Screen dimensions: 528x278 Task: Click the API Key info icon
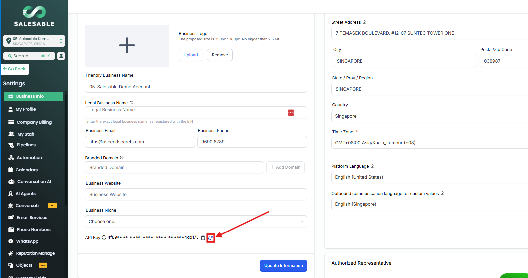pyautogui.click(x=104, y=237)
